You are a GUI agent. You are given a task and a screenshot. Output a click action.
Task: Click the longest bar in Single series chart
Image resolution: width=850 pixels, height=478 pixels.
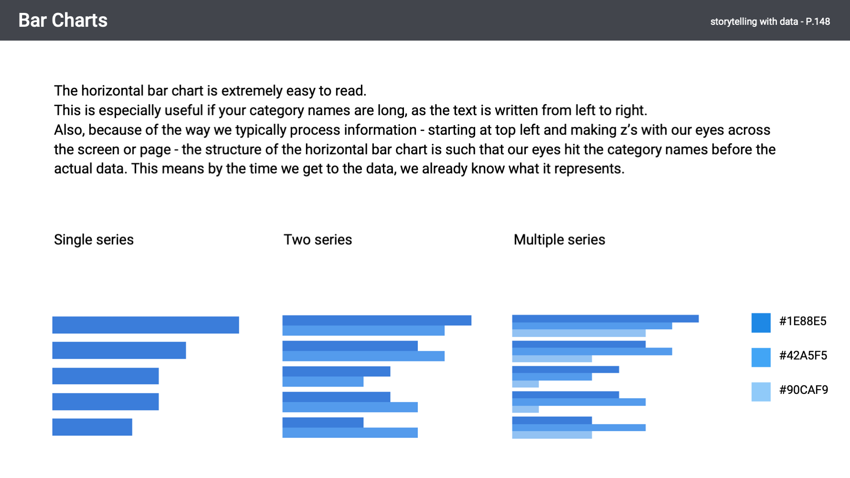[145, 325]
